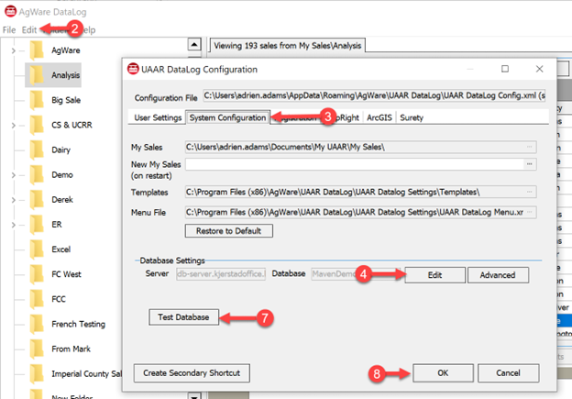Open the File menu
572x399 pixels.
point(9,30)
